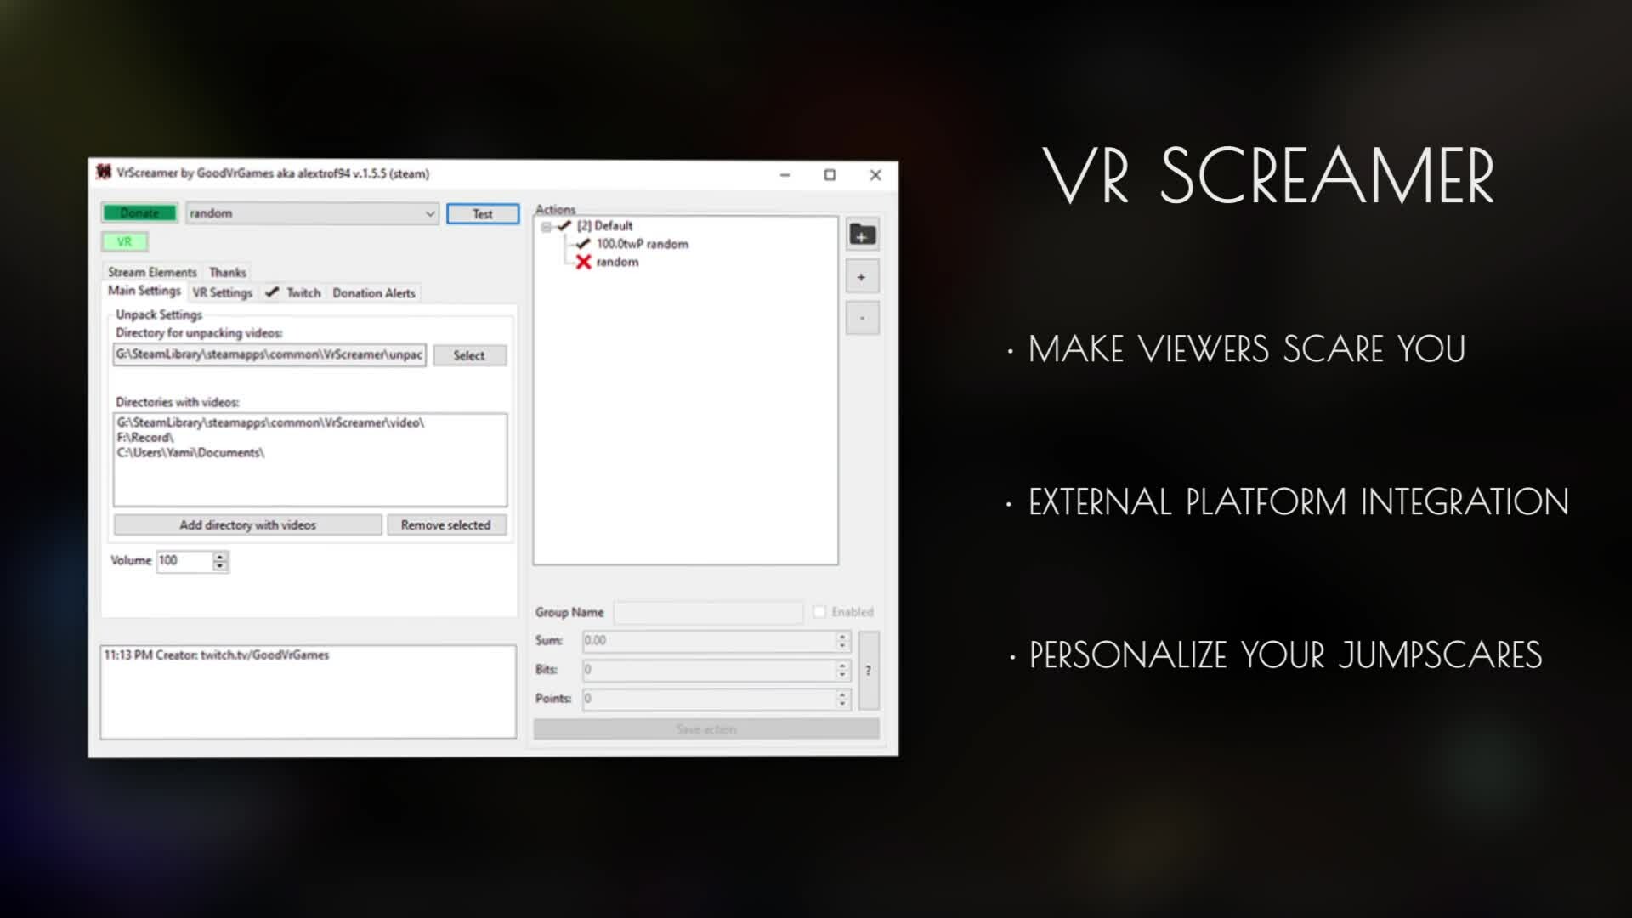Increase Volume with up stepper arrow
1632x918 pixels.
(x=220, y=556)
